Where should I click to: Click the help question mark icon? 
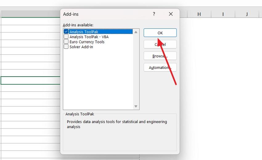coord(154,14)
